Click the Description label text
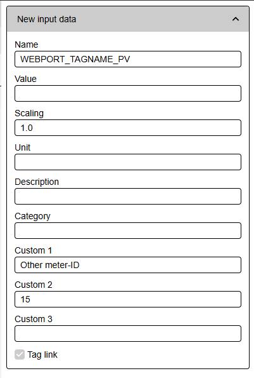This screenshot has width=254, height=378. [x=37, y=182]
